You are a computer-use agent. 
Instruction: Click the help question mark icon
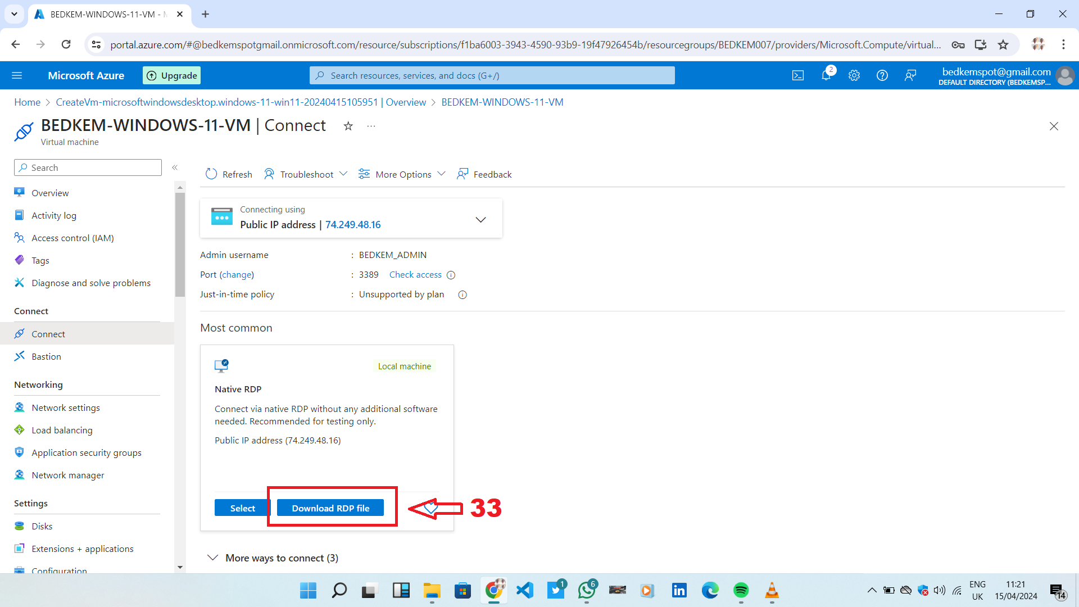point(882,75)
